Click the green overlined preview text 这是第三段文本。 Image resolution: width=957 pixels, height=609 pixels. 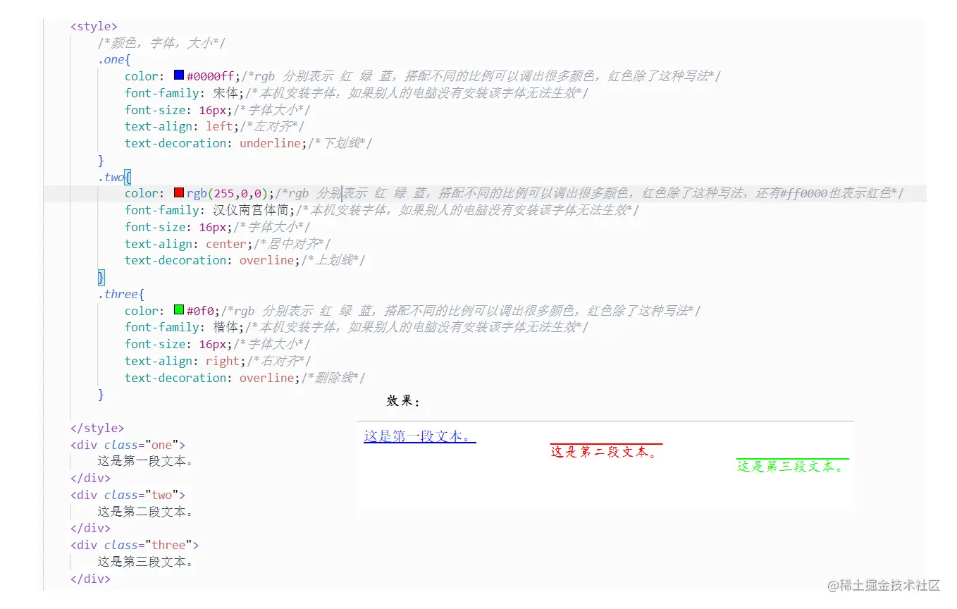792,466
